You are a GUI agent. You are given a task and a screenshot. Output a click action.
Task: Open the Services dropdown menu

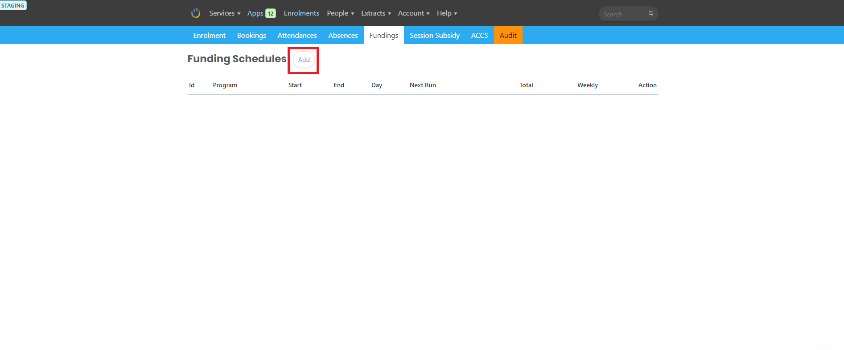[x=225, y=13]
